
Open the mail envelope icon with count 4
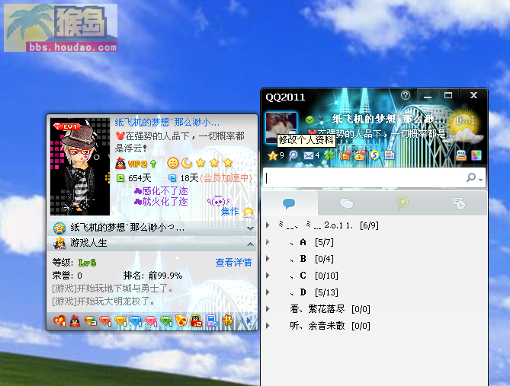[x=309, y=156]
